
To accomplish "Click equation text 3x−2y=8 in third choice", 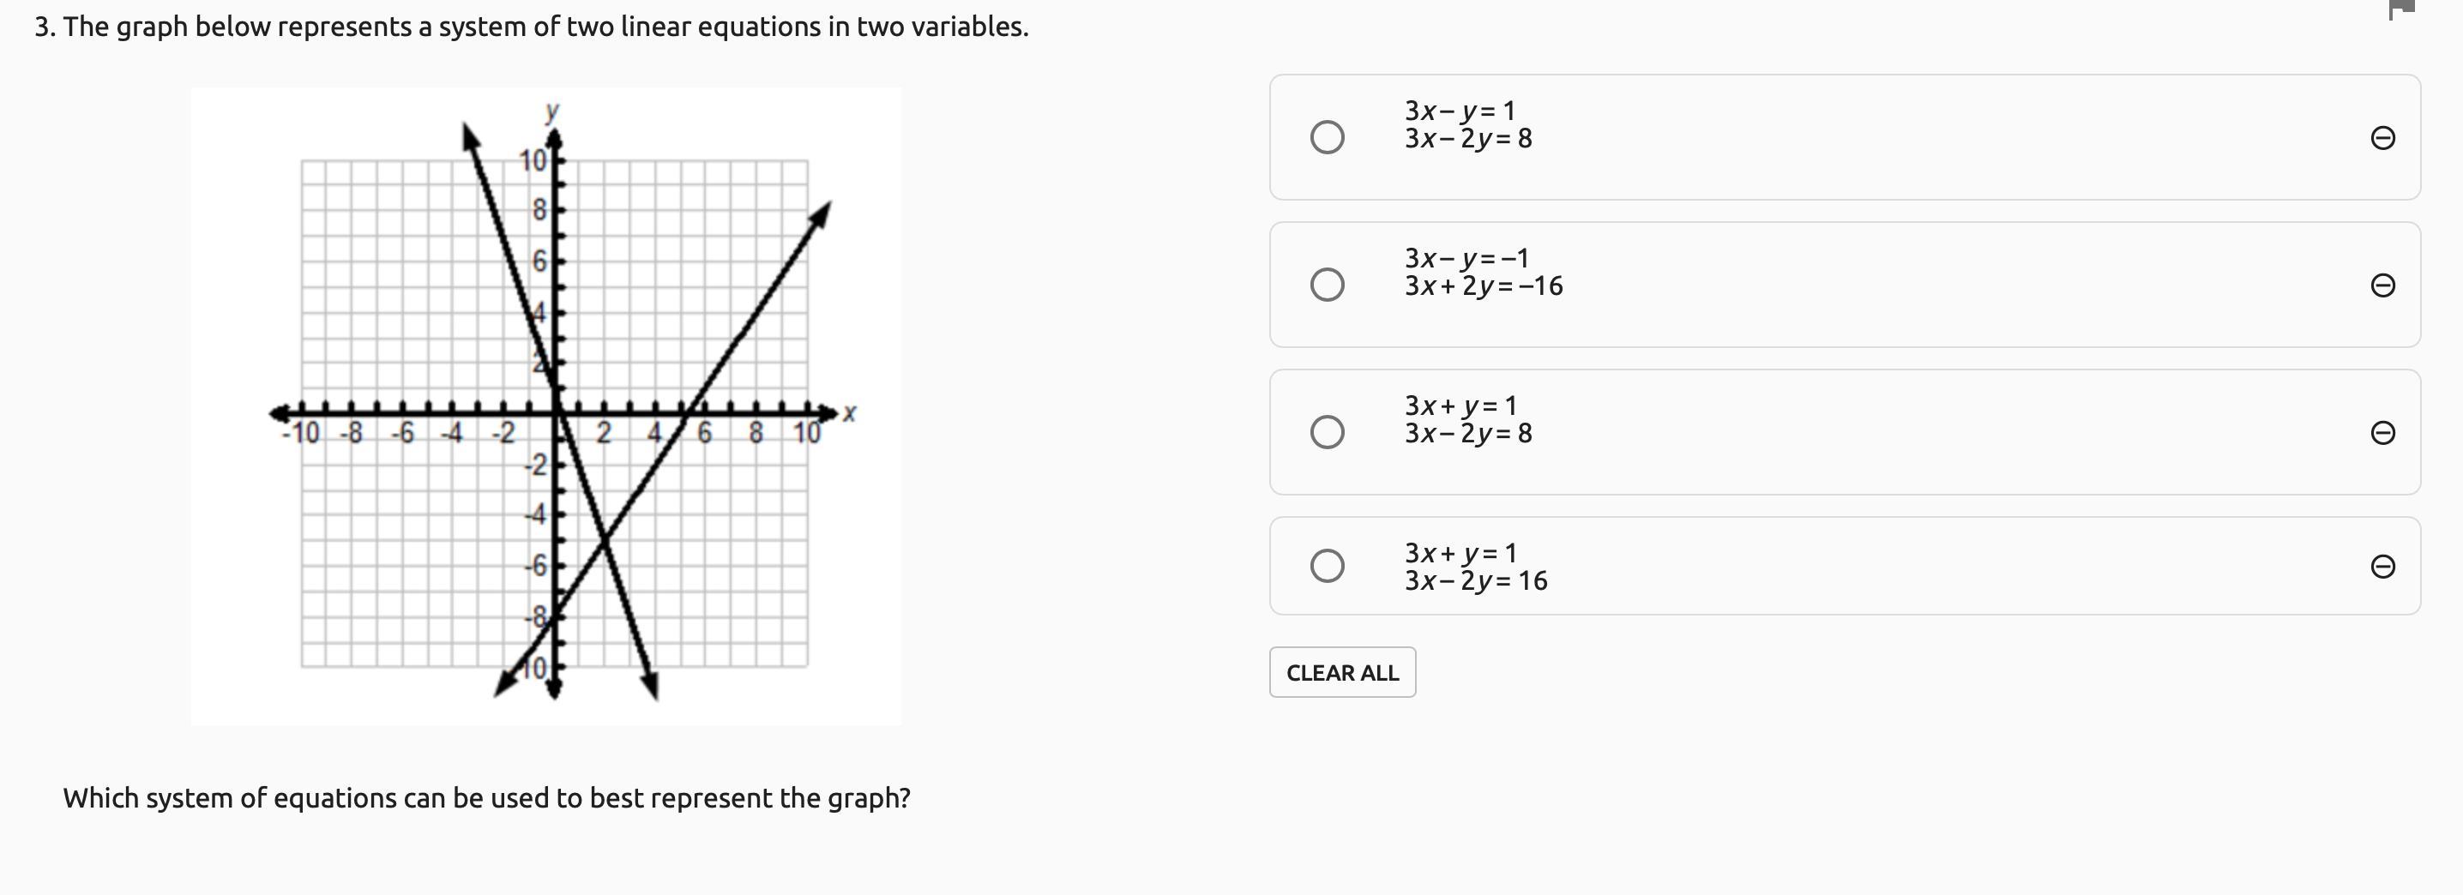I will coord(1467,433).
